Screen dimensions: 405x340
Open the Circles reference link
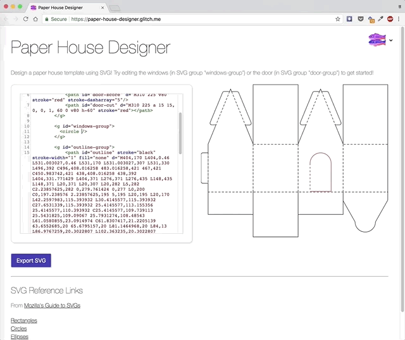point(18,329)
